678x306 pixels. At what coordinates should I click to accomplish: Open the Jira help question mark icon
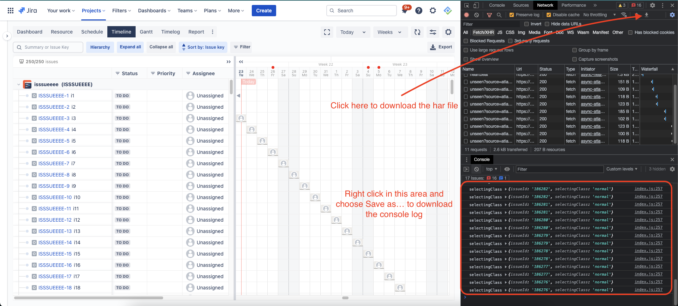419,11
